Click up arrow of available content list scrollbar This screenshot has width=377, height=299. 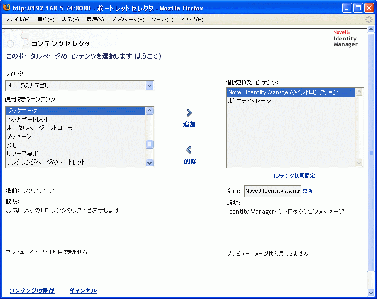[149, 111]
